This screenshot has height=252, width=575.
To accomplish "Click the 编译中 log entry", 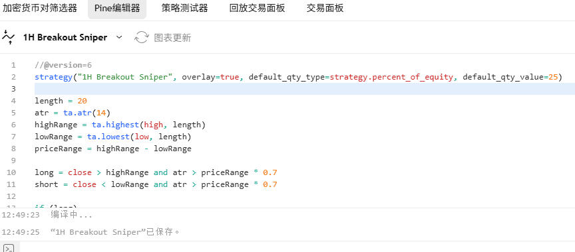I will pyautogui.click(x=71, y=215).
